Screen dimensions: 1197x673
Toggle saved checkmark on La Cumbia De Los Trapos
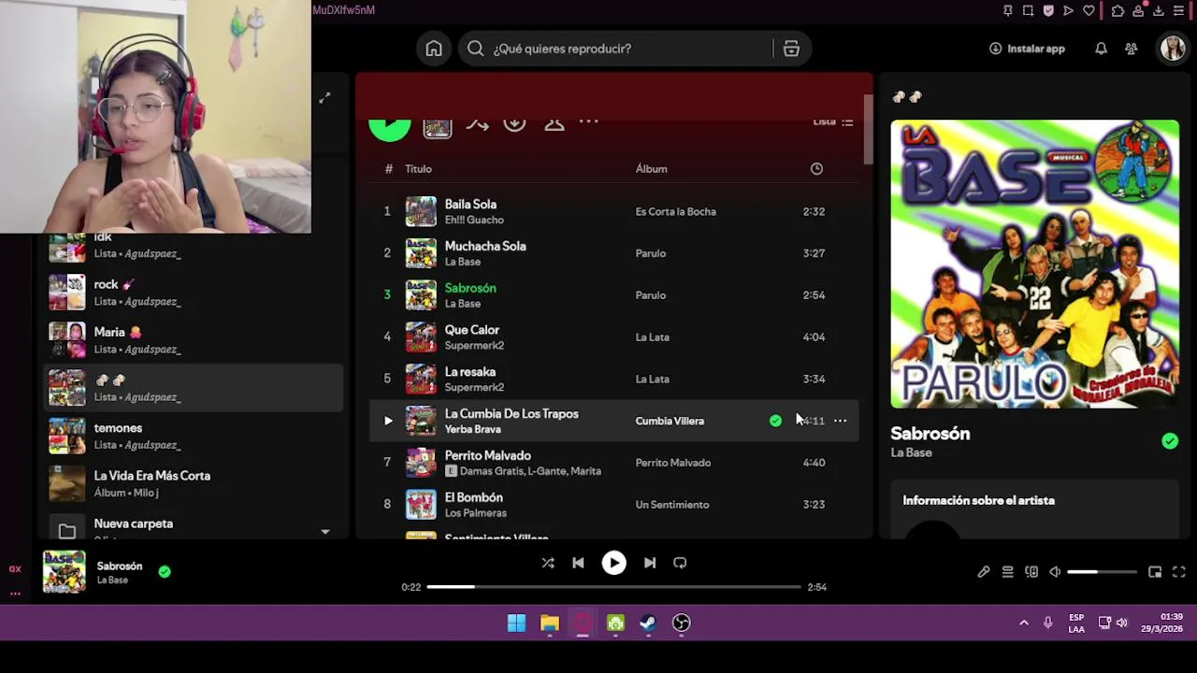pos(775,421)
